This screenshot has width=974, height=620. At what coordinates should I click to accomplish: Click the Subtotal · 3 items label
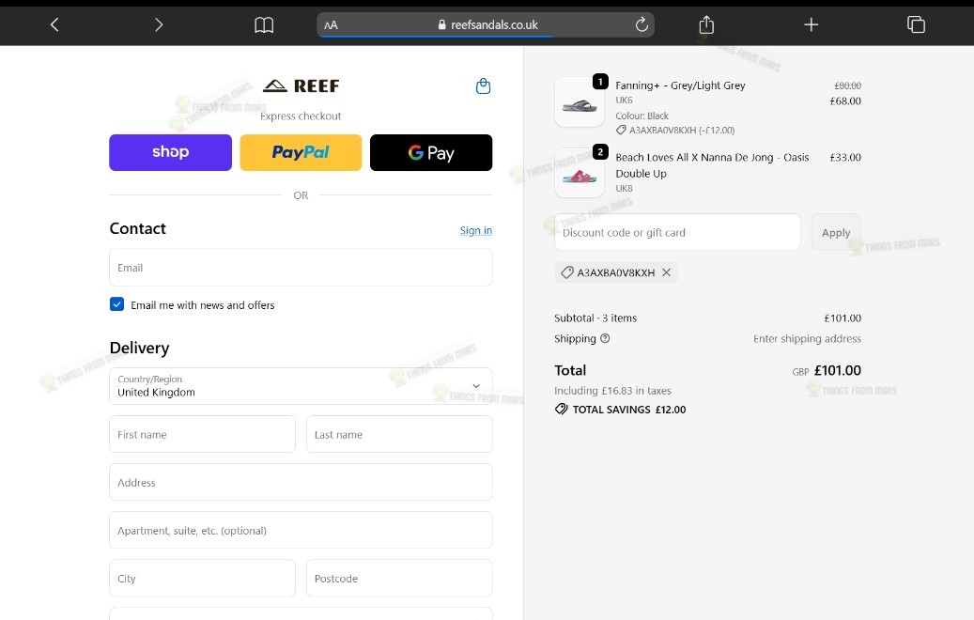pos(595,318)
